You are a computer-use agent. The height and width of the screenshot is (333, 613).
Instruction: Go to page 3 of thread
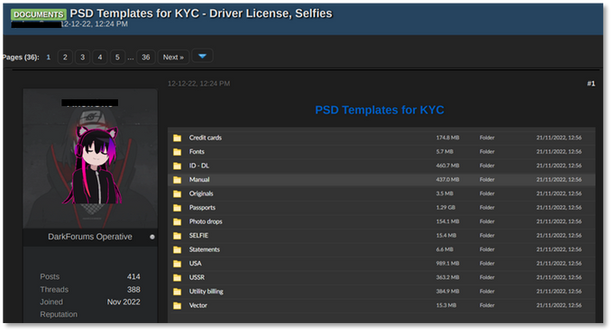(x=83, y=58)
